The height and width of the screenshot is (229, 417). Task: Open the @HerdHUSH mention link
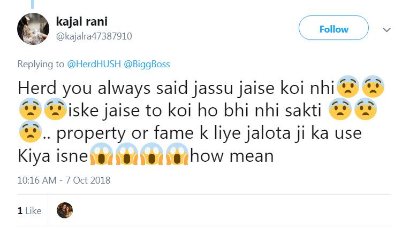click(x=94, y=64)
